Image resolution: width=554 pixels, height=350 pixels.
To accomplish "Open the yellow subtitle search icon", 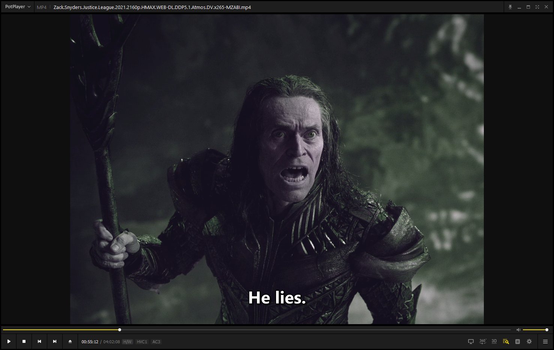I will [x=506, y=341].
